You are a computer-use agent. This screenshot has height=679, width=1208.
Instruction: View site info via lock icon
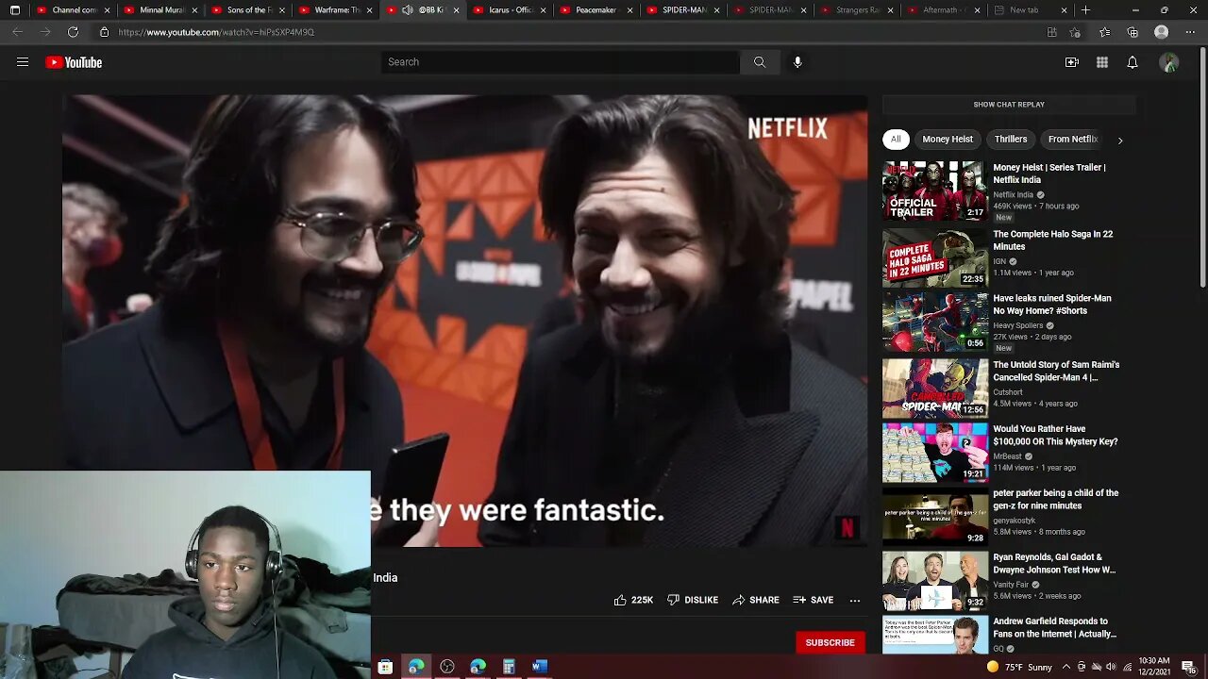point(104,32)
